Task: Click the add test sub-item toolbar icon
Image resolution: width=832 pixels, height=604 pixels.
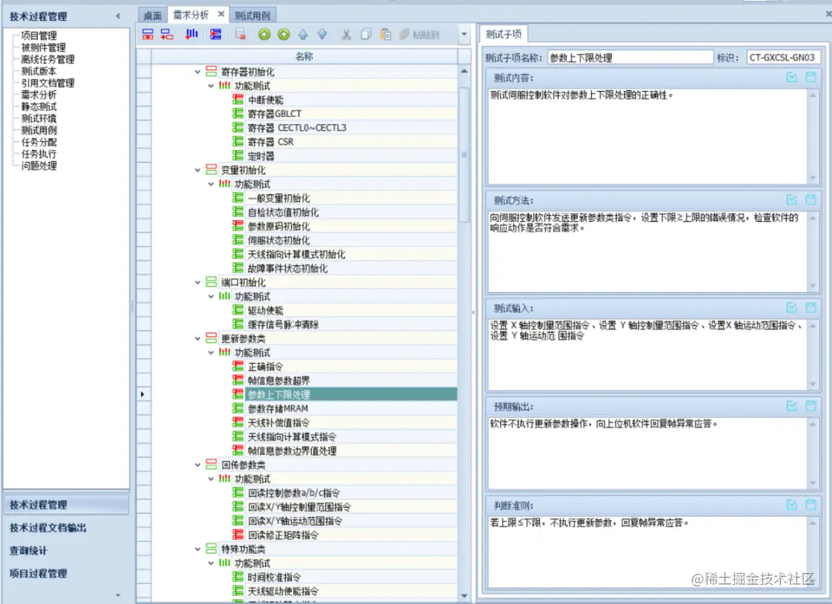Action: click(216, 35)
